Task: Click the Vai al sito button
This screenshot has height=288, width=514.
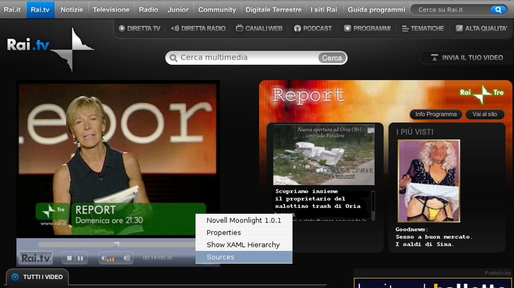Action: pos(485,114)
